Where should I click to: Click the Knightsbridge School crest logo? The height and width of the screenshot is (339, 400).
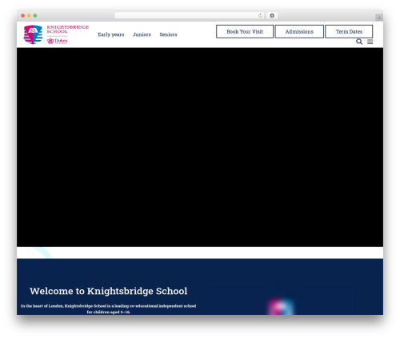(33, 34)
